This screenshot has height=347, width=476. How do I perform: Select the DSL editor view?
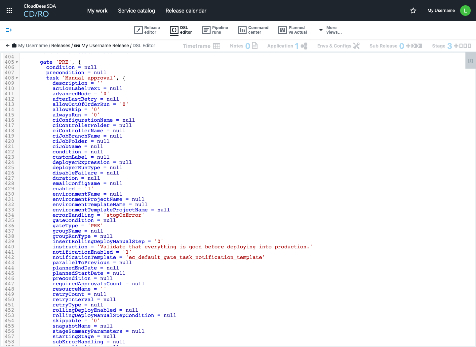pyautogui.click(x=181, y=30)
